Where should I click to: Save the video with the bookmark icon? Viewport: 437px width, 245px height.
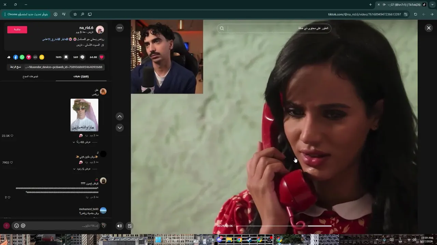66,57
